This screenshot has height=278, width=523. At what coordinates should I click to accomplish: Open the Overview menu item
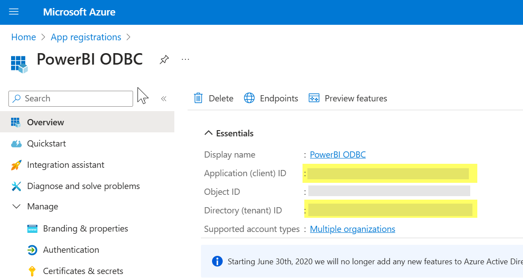(87, 122)
